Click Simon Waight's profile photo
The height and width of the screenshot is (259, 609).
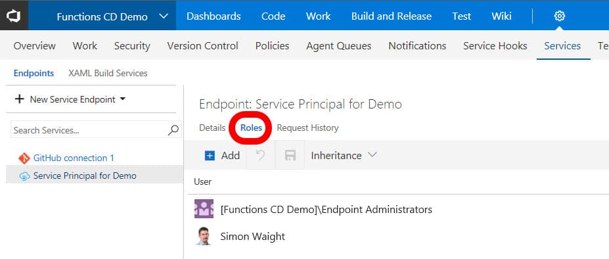(204, 236)
